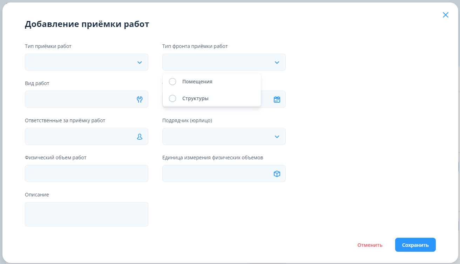Click the person icon for responsible users
This screenshot has width=460, height=264.
coord(140,137)
